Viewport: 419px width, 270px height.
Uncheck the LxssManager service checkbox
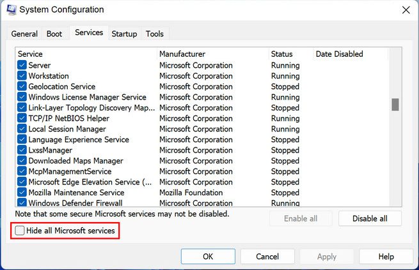coord(22,150)
